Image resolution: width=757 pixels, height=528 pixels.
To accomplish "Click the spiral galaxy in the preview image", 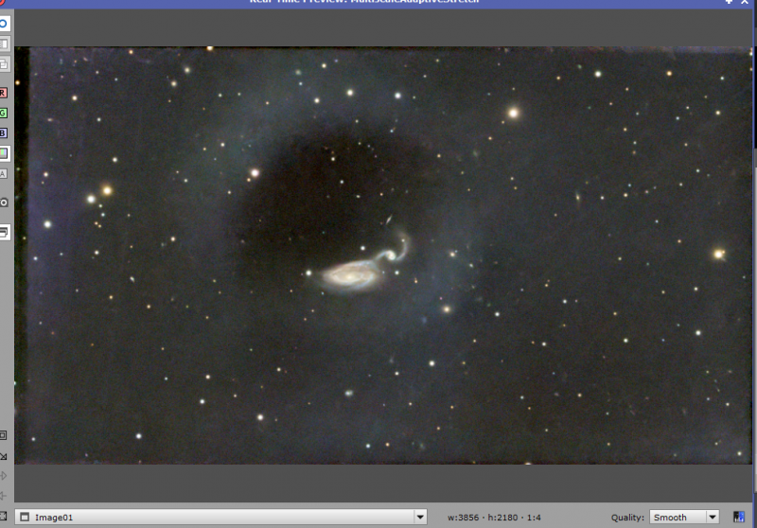I will [348, 276].
